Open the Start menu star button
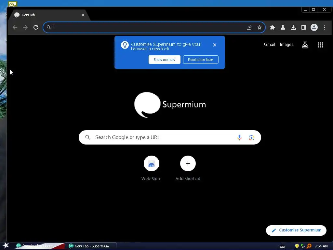The image size is (333, 250). pos(6,246)
